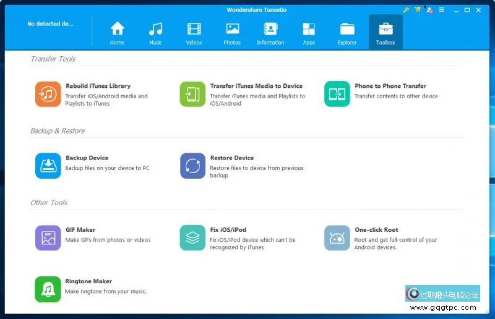The height and width of the screenshot is (319, 495).
Task: Open the Rebuild iTunes Library tool
Action: 48,94
